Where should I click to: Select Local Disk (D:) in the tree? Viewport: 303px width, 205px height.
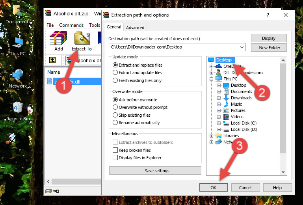244,129
